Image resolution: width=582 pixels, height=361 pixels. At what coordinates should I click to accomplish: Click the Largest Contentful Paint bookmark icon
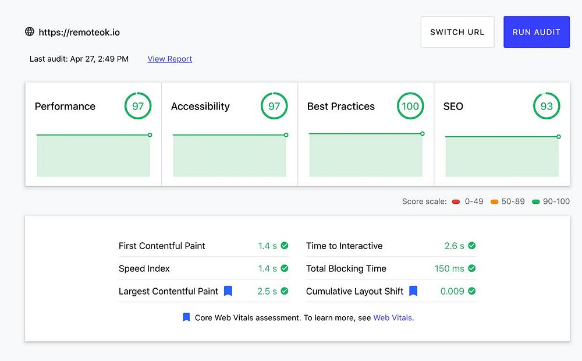pos(228,291)
